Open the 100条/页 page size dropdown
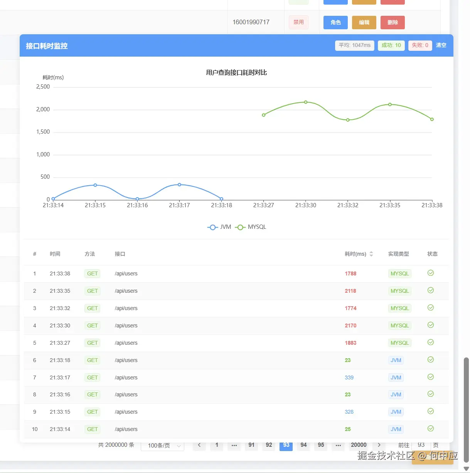 click(162, 446)
